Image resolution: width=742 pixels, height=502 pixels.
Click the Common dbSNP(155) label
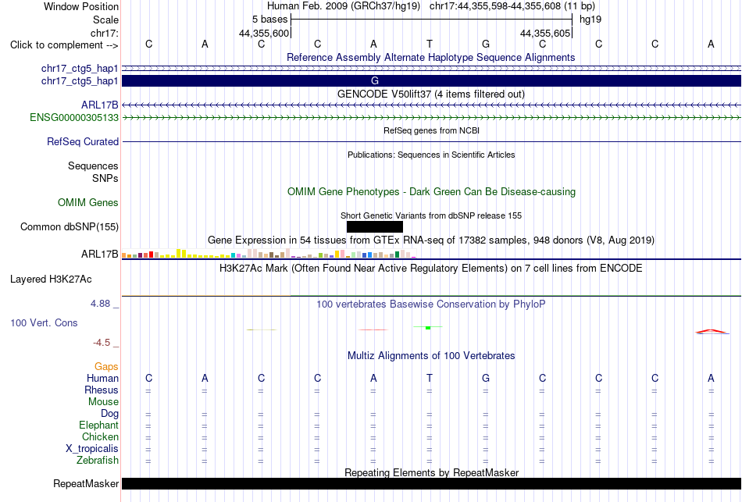coord(70,226)
